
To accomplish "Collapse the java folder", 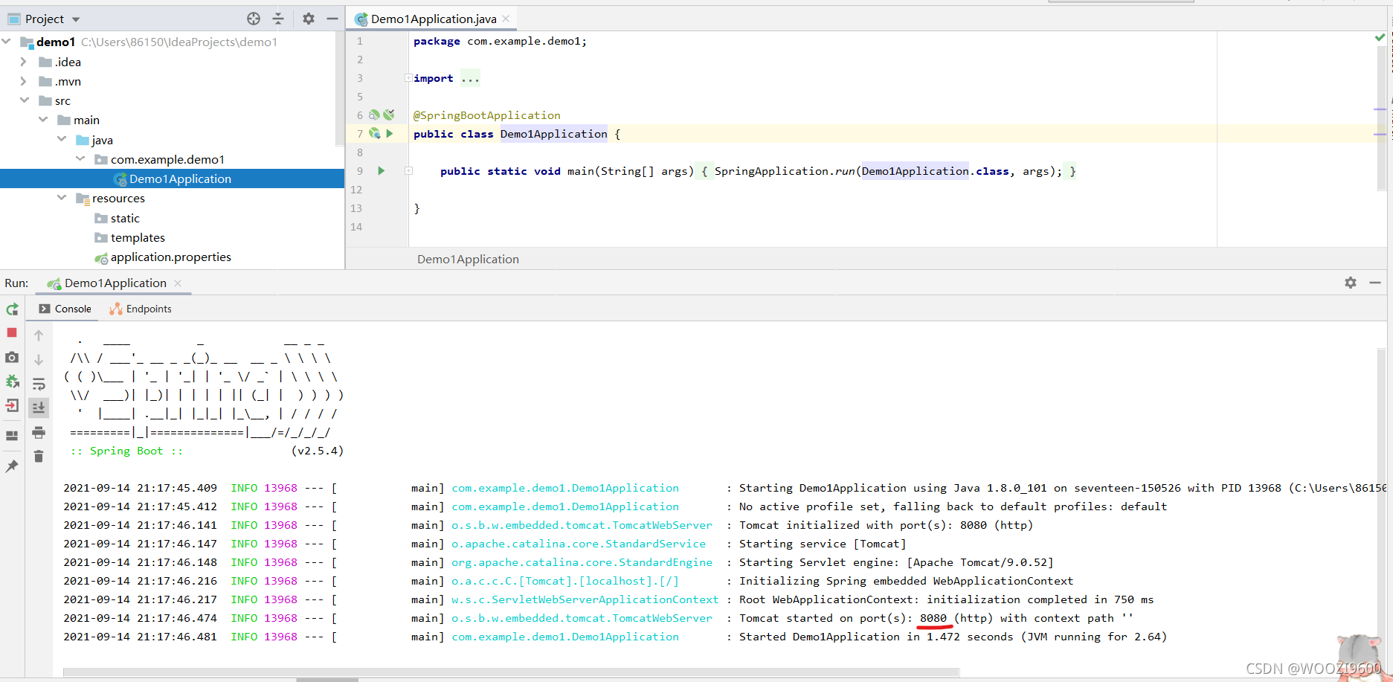I will [62, 139].
